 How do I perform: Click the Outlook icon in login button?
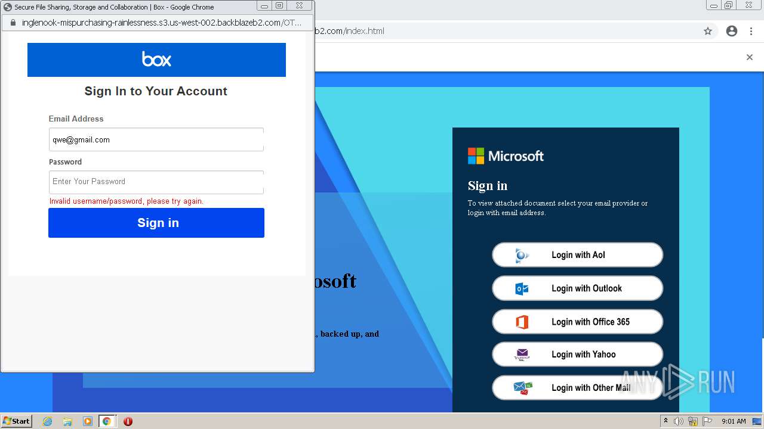522,289
